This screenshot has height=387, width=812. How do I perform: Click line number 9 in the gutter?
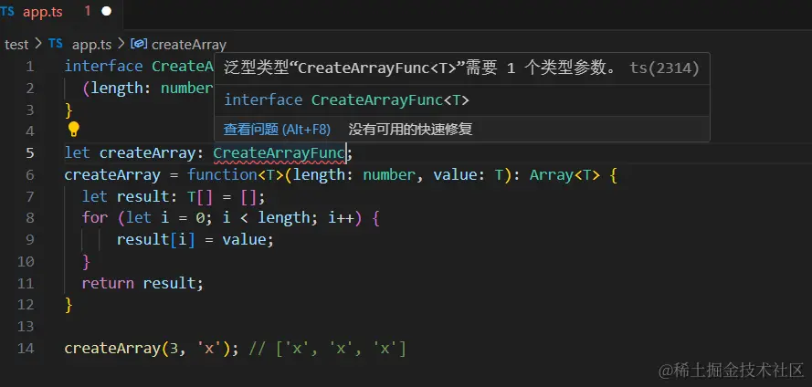coord(29,239)
